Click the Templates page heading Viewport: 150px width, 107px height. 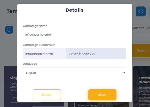(12, 11)
